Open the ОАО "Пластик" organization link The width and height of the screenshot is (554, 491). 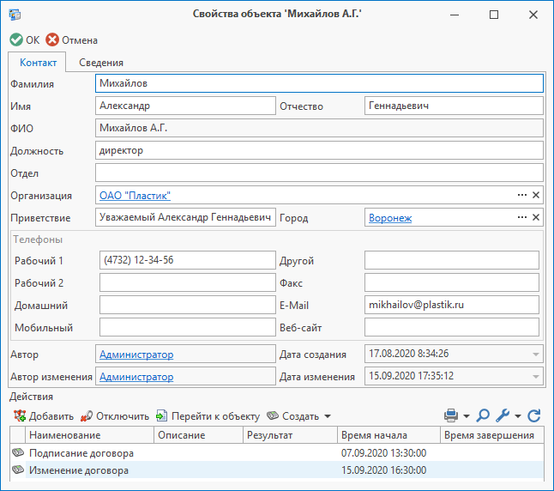point(135,195)
